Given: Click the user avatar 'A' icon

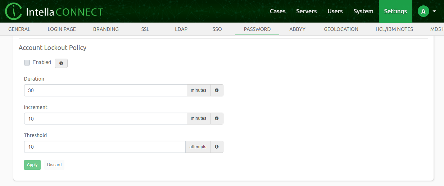Looking at the screenshot, I should (x=423, y=12).
